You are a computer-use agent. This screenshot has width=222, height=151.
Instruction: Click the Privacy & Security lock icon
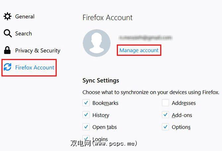[7, 50]
